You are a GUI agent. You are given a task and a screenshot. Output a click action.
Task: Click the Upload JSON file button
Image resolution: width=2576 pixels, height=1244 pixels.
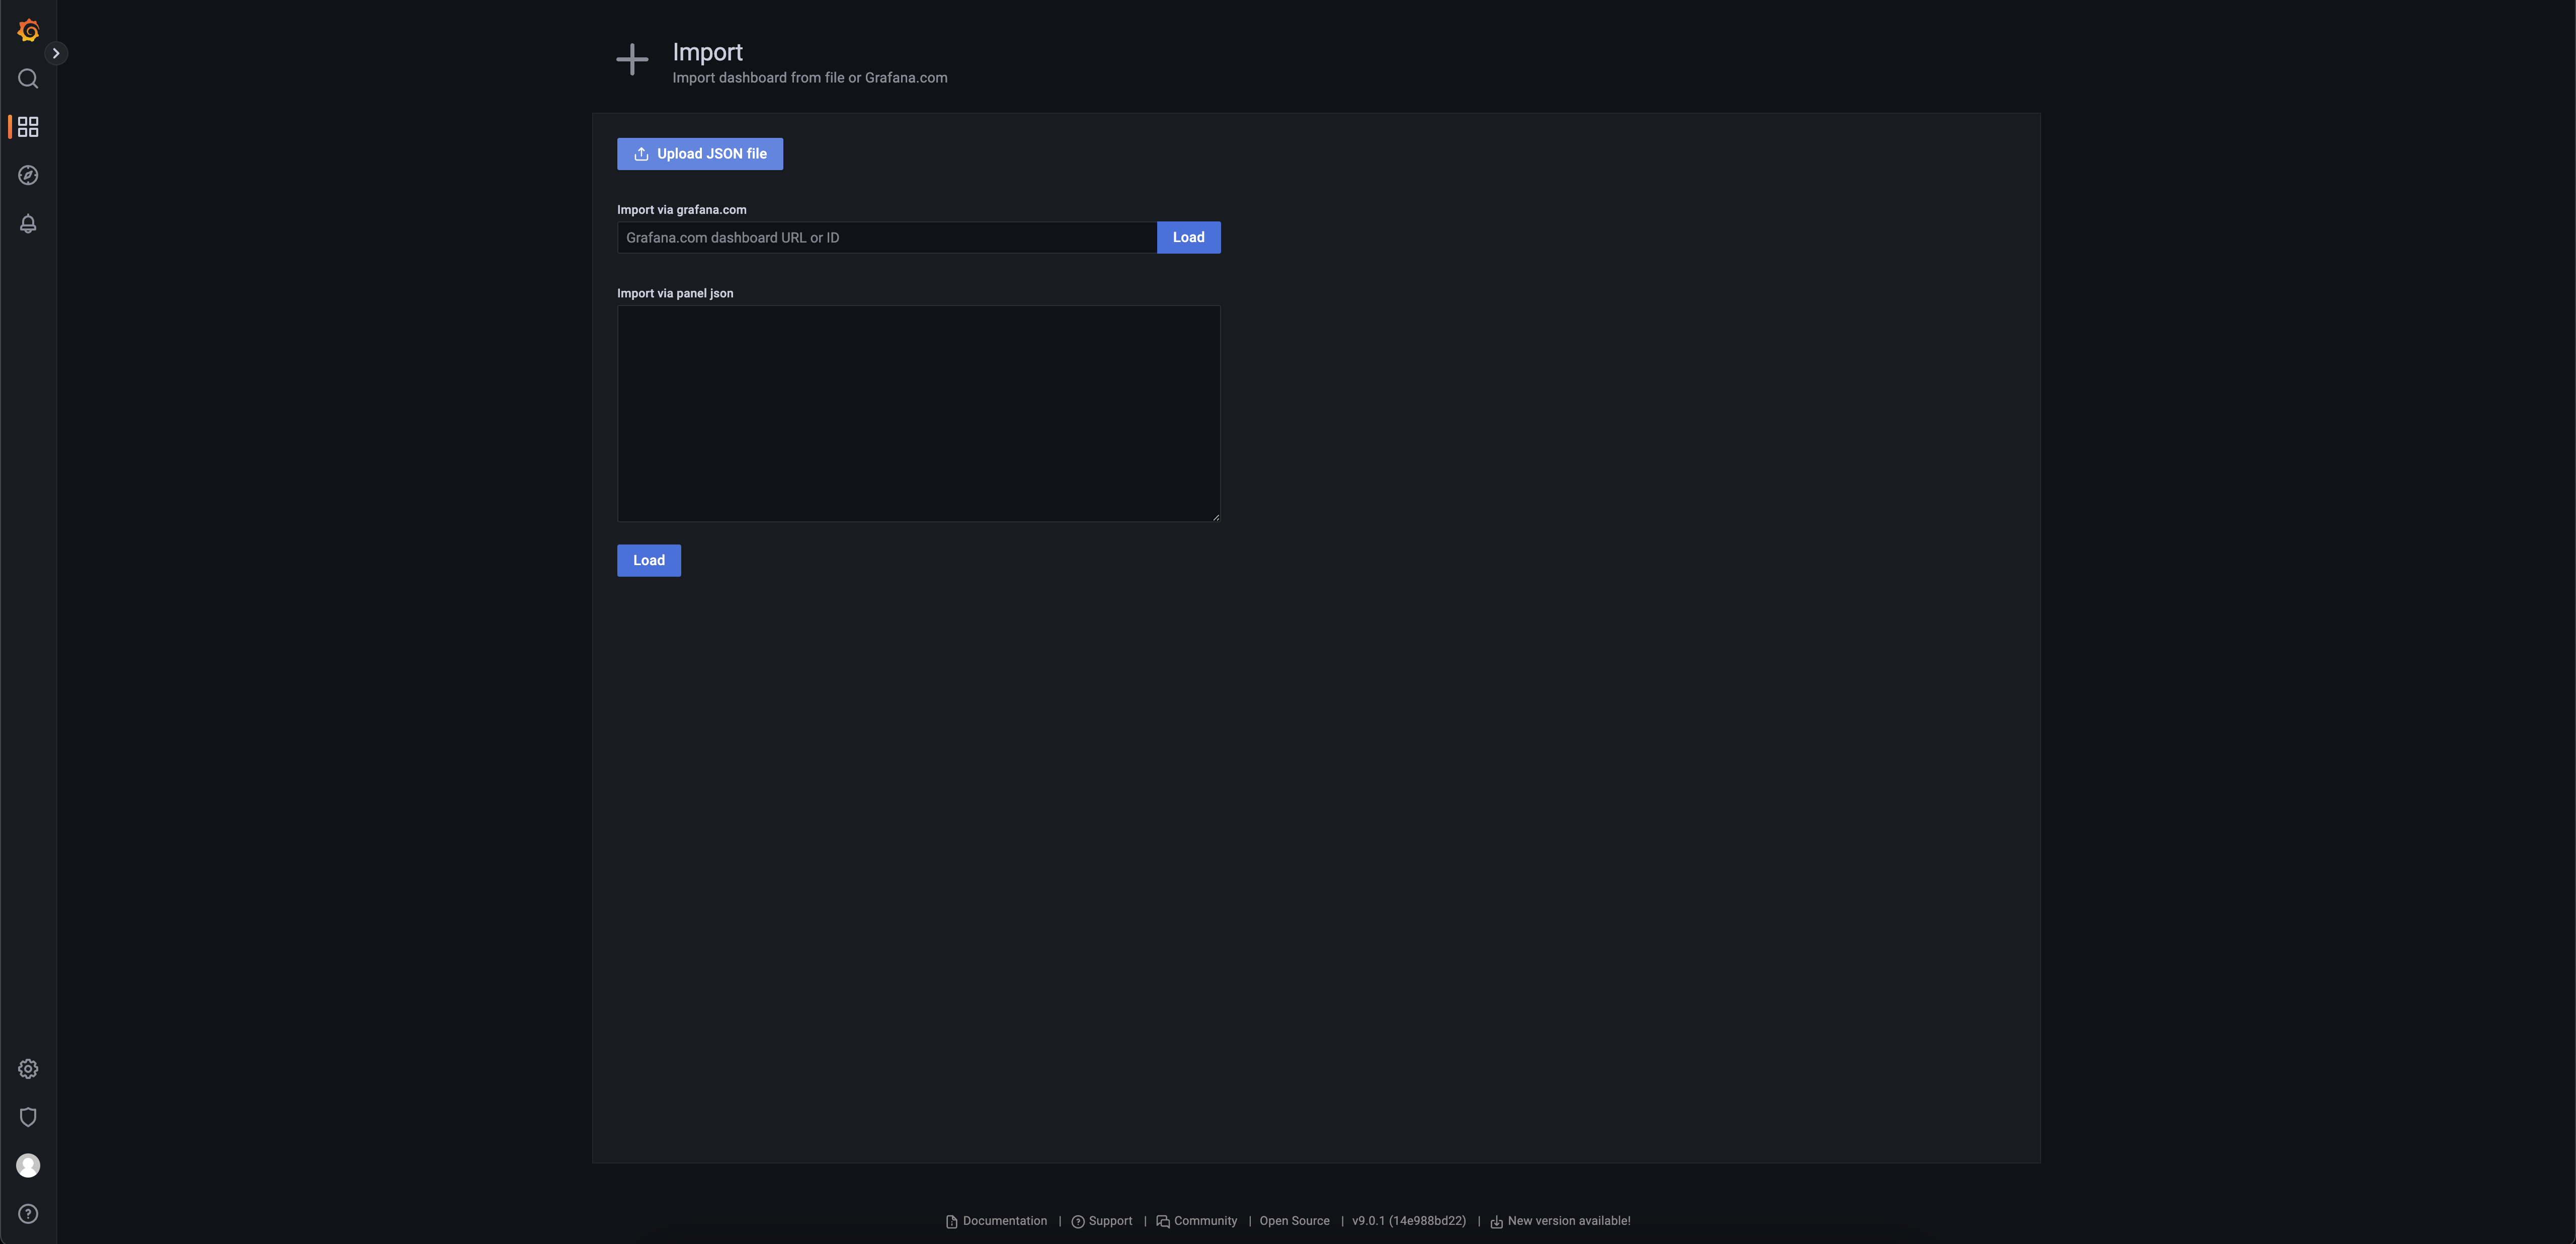click(699, 154)
